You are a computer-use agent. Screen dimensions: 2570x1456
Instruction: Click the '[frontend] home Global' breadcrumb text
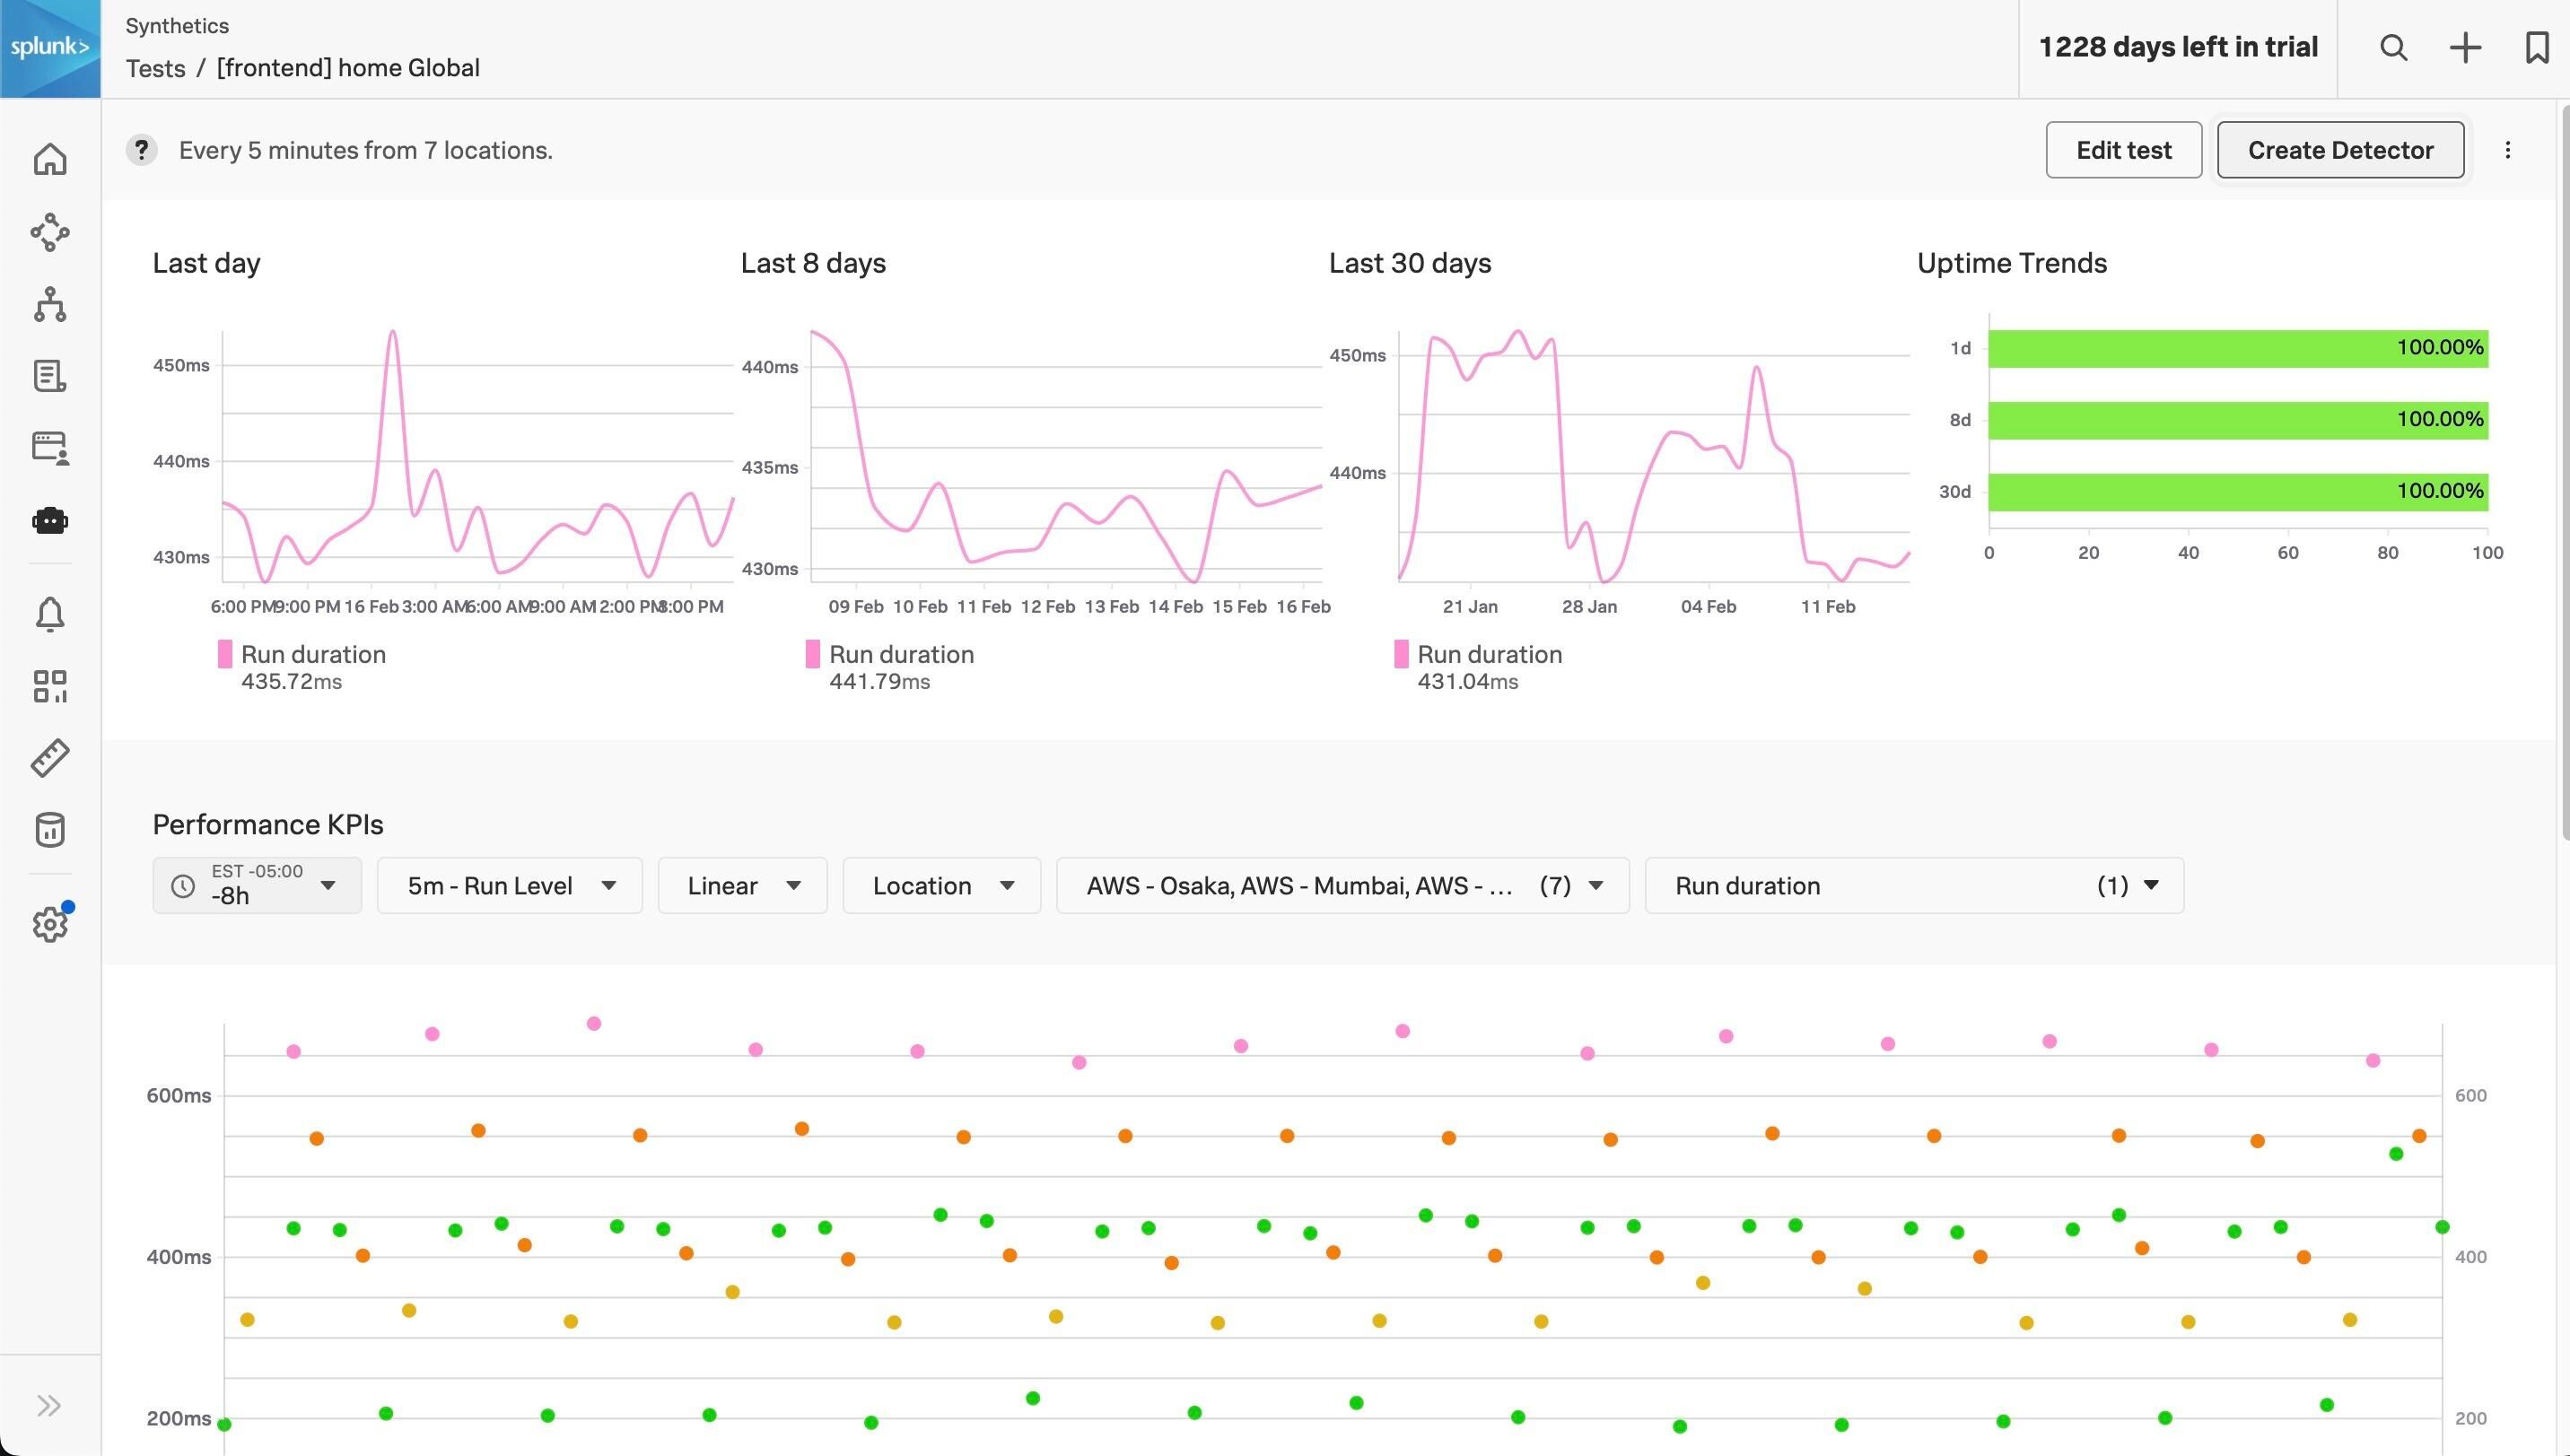[x=348, y=68]
